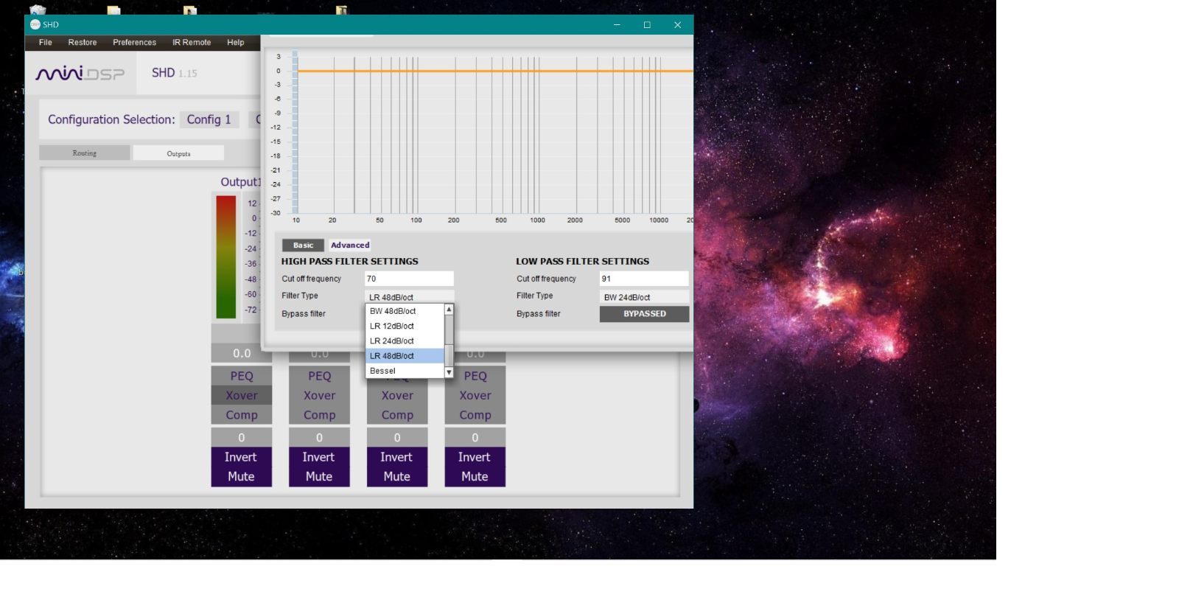Choose BW 48dB/oct from the filter list

405,311
